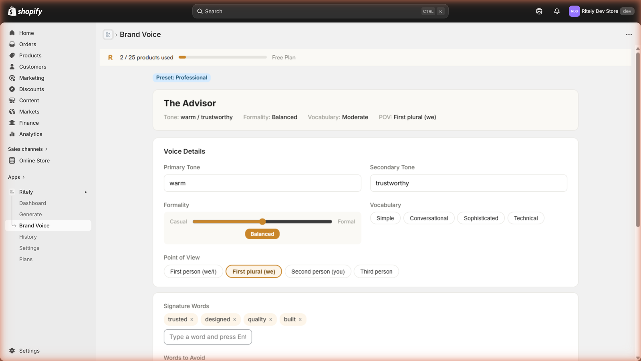Select the Simple vocabulary option

pyautogui.click(x=385, y=218)
